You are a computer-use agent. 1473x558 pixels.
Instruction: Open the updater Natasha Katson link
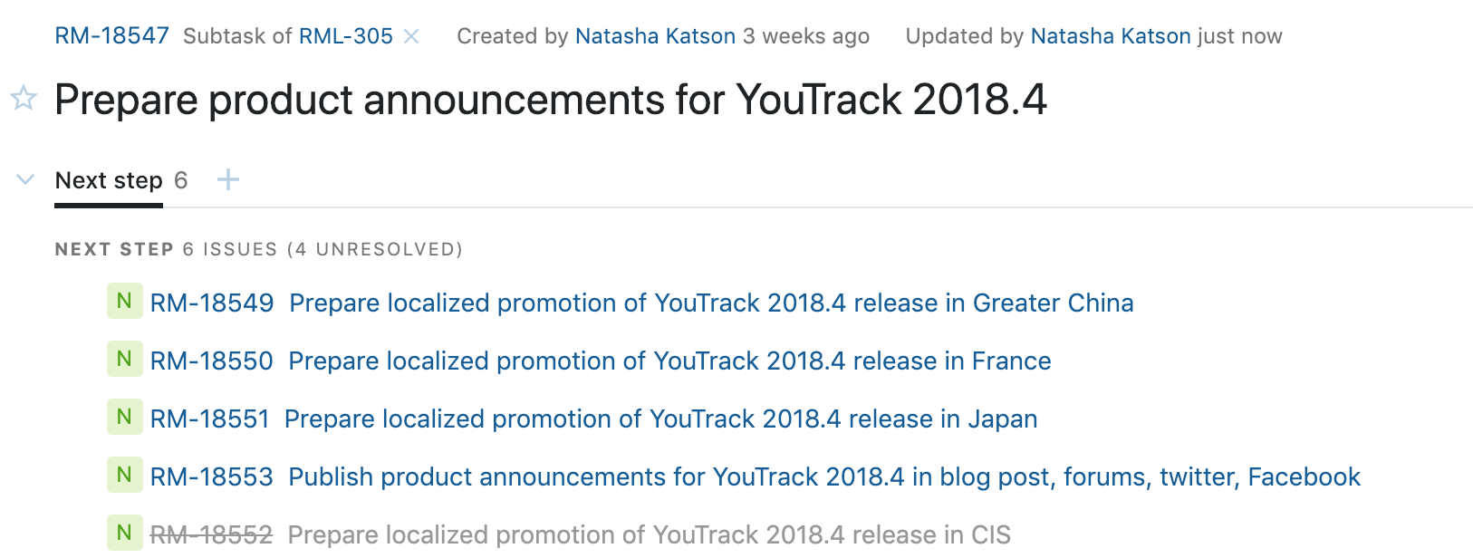tap(1111, 36)
